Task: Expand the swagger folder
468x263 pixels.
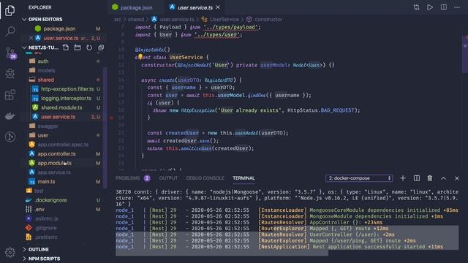Action: coord(48,126)
